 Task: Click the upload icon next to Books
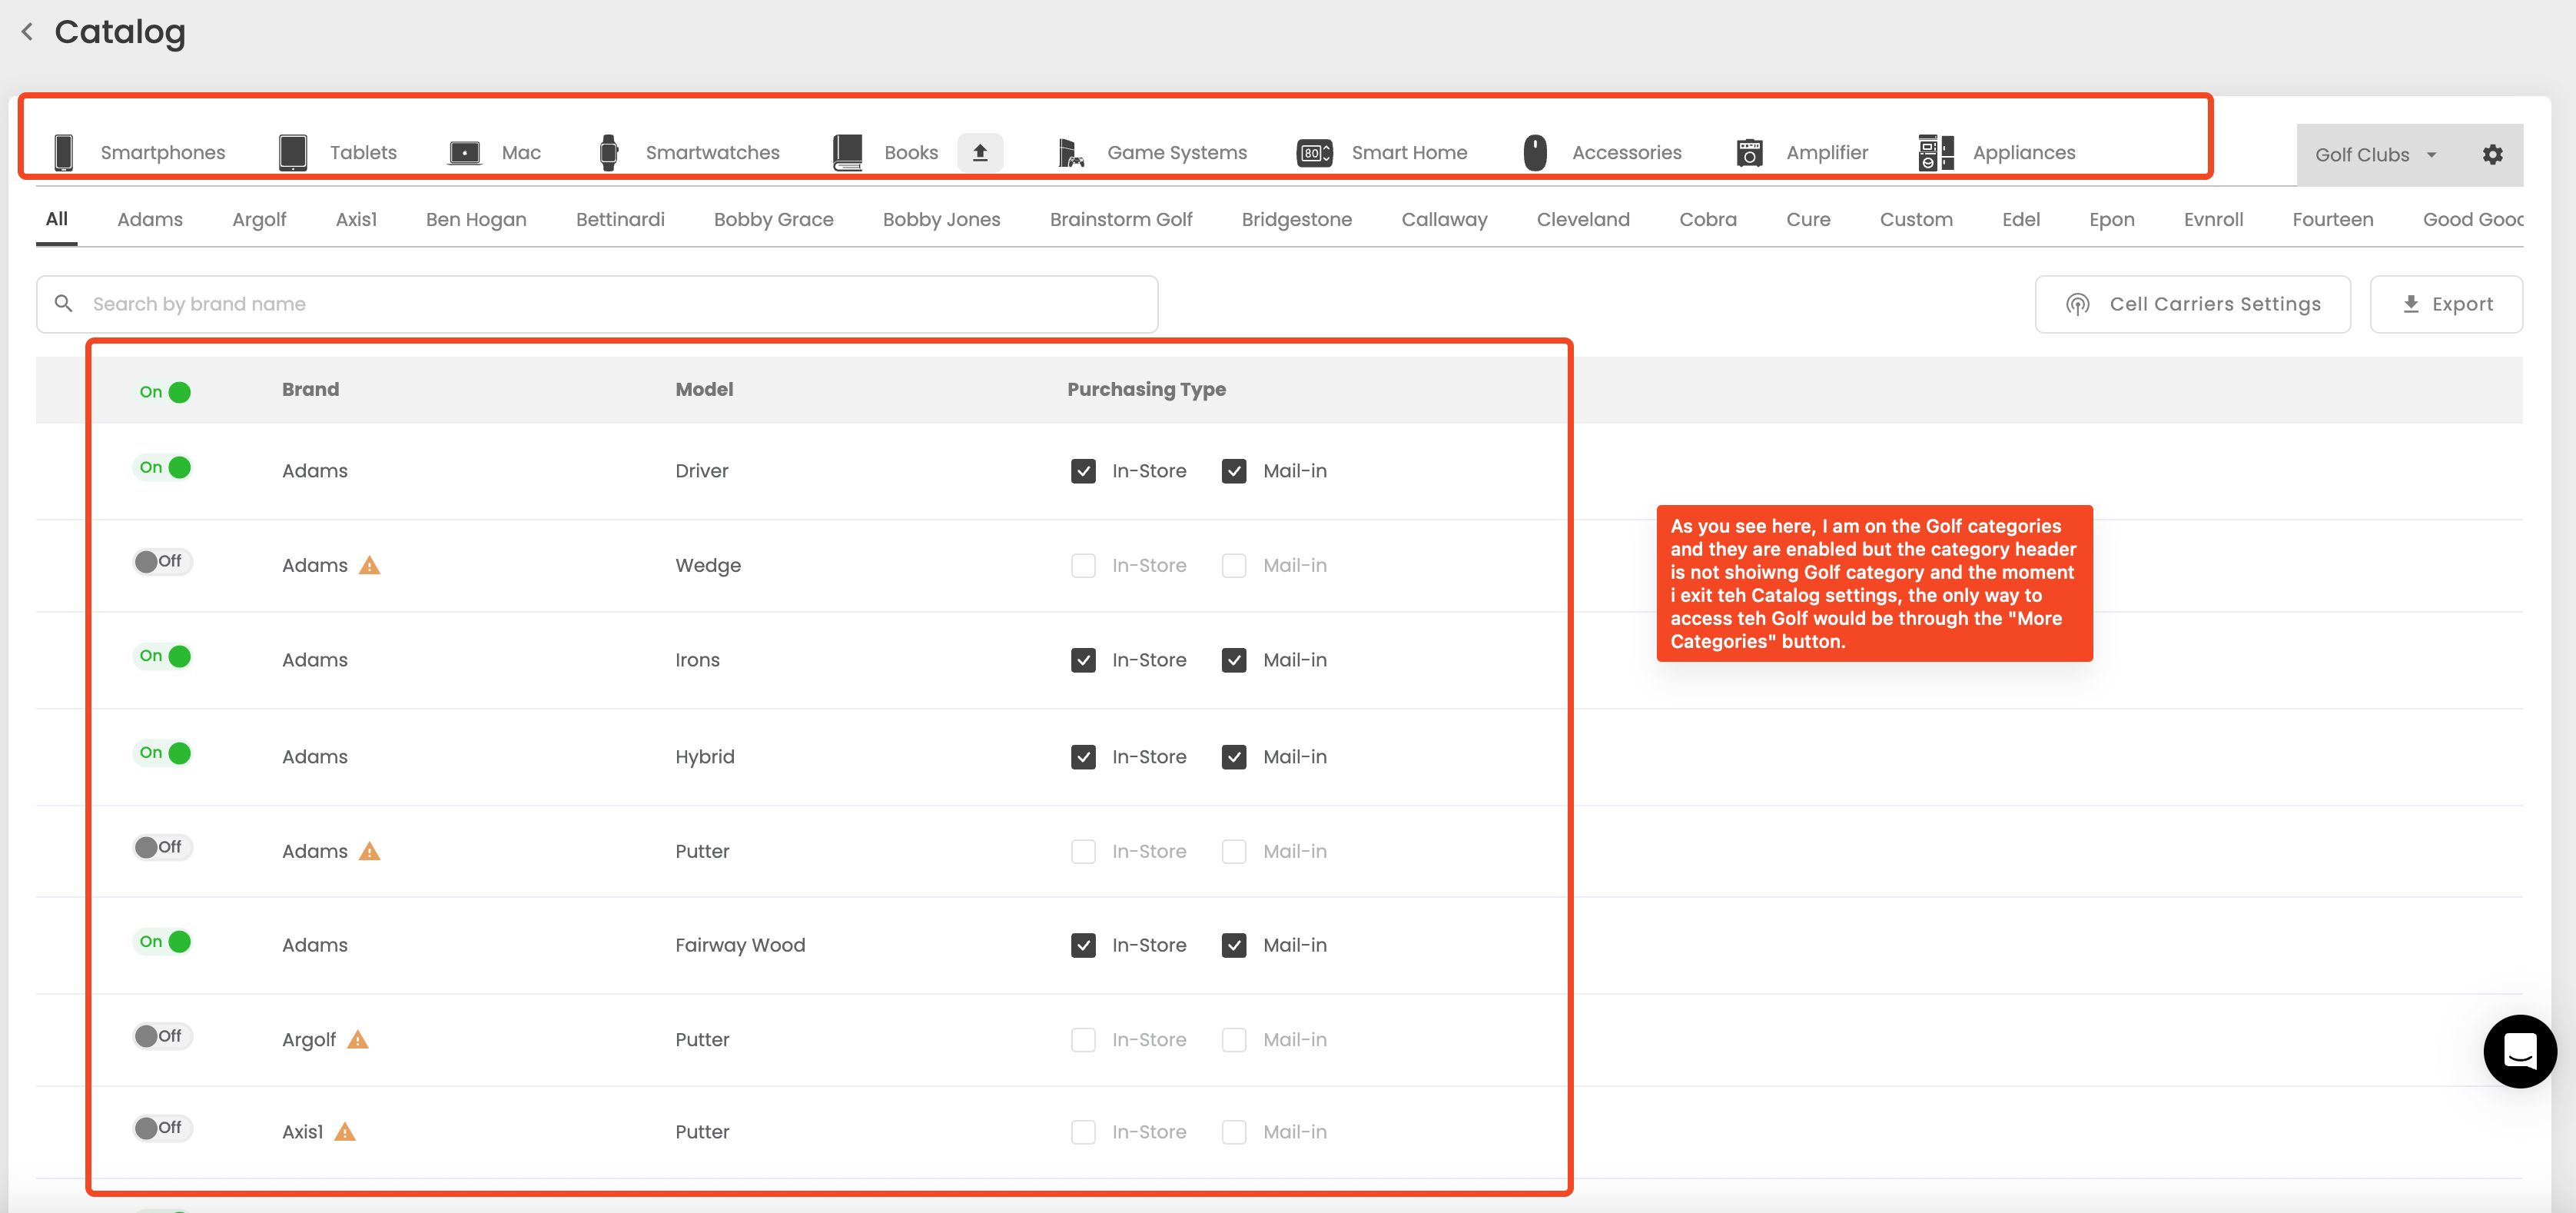point(980,152)
